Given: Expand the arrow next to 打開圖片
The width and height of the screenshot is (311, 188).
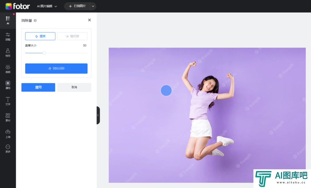Looking at the screenshot, I should 93,6.
